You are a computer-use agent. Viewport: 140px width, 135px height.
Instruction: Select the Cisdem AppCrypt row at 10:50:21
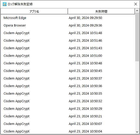coord(68,116)
